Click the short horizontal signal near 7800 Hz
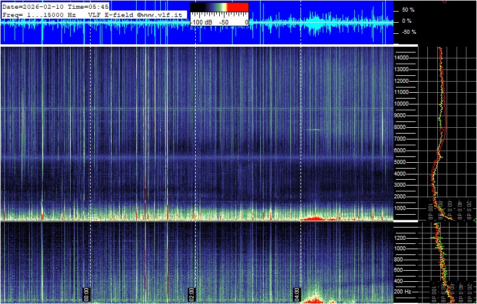The image size is (477, 304). tap(314, 130)
